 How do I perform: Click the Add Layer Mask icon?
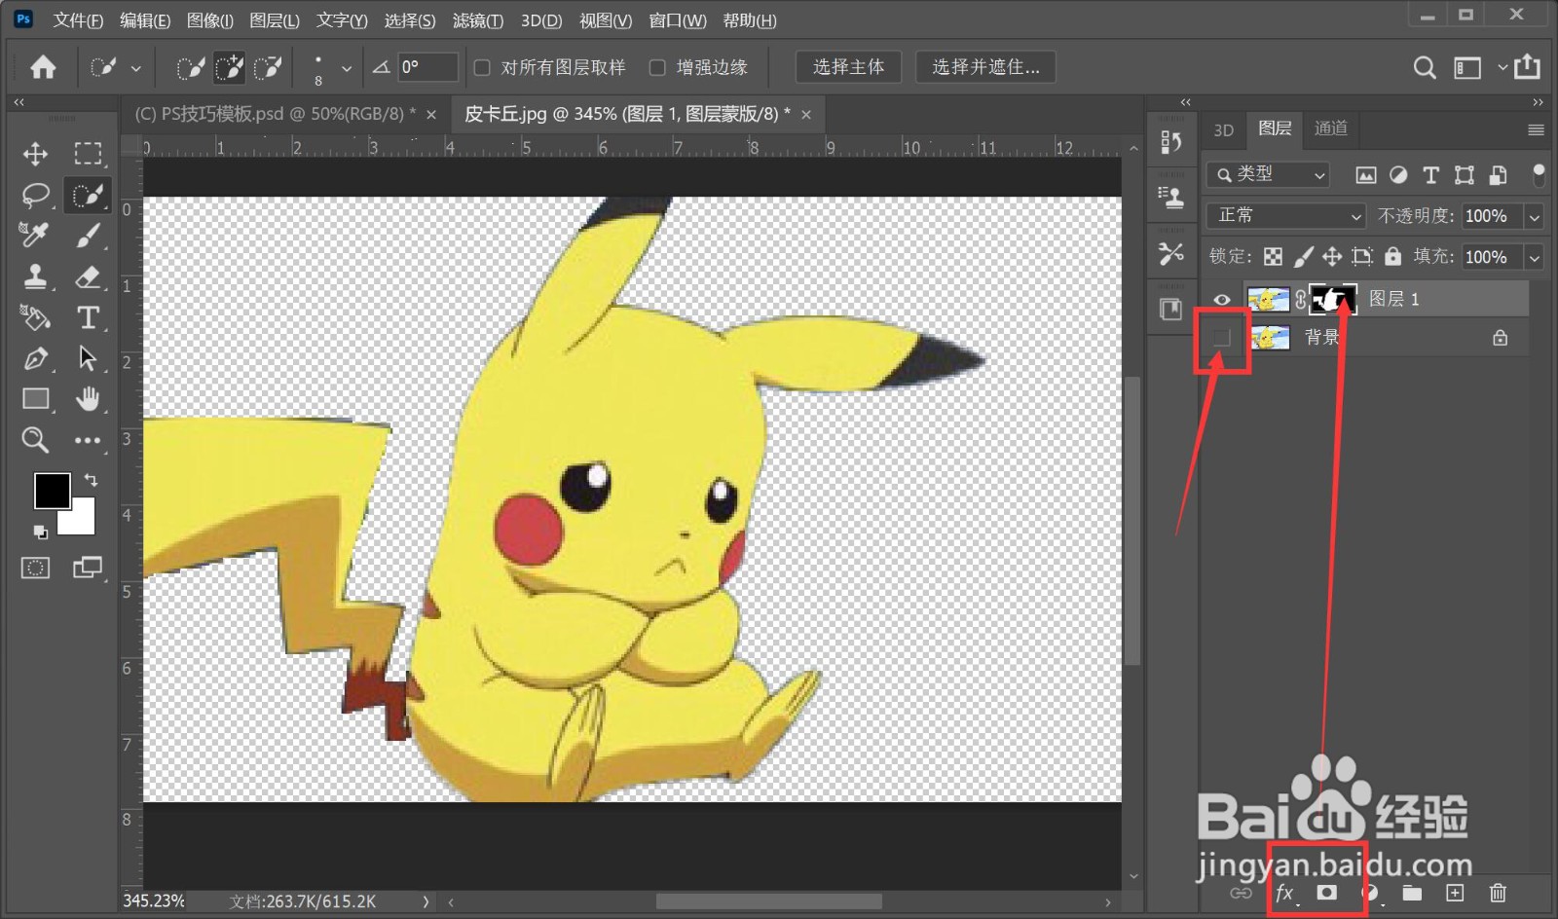tap(1326, 893)
